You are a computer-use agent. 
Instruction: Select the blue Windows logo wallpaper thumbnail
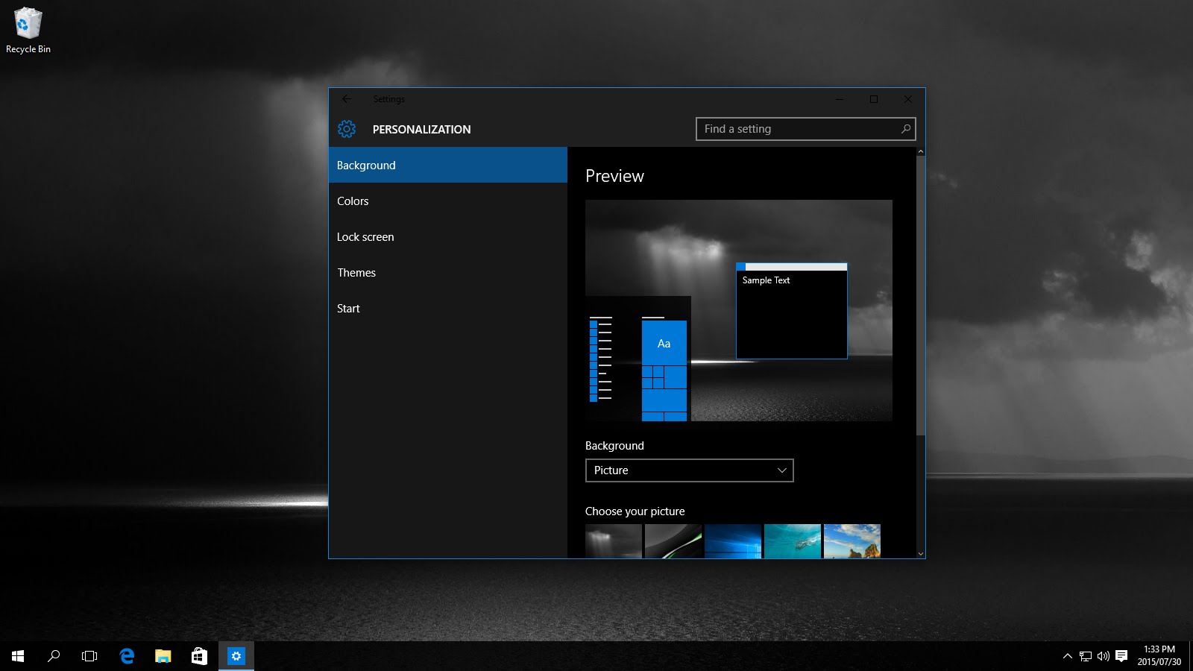(x=734, y=541)
